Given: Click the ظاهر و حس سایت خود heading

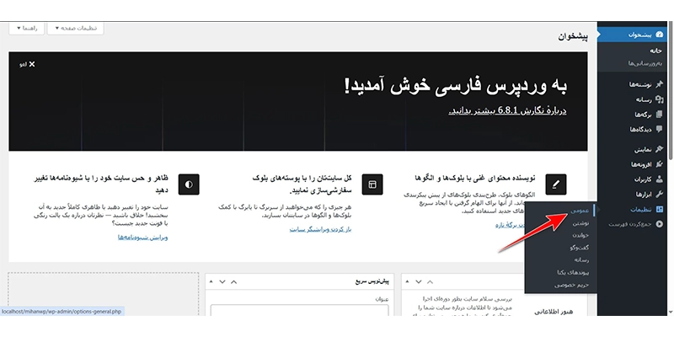Looking at the screenshot, I should (x=100, y=184).
